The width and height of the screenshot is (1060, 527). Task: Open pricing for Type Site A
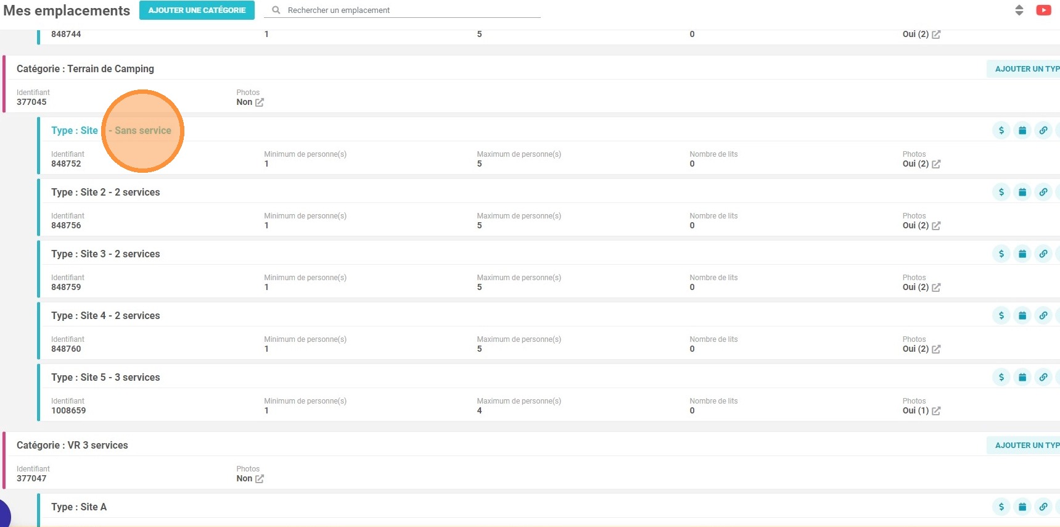coord(1001,507)
